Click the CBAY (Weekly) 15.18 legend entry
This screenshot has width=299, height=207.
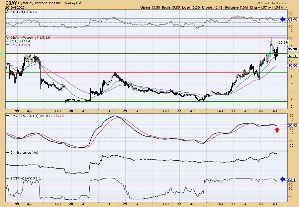[x=28, y=38]
